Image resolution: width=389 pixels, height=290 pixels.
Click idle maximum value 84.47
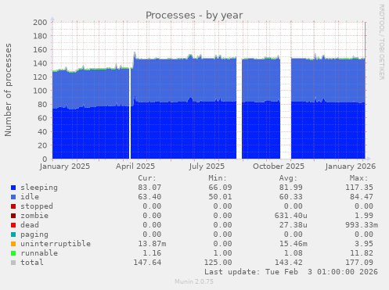pyautogui.click(x=362, y=197)
